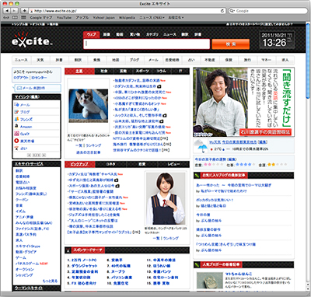
Task: Go back with Safari's back arrow
Action: coord(7,11)
